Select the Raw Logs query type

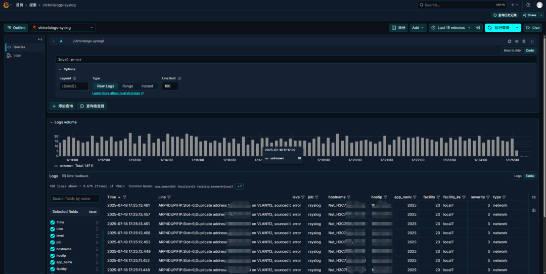click(106, 86)
